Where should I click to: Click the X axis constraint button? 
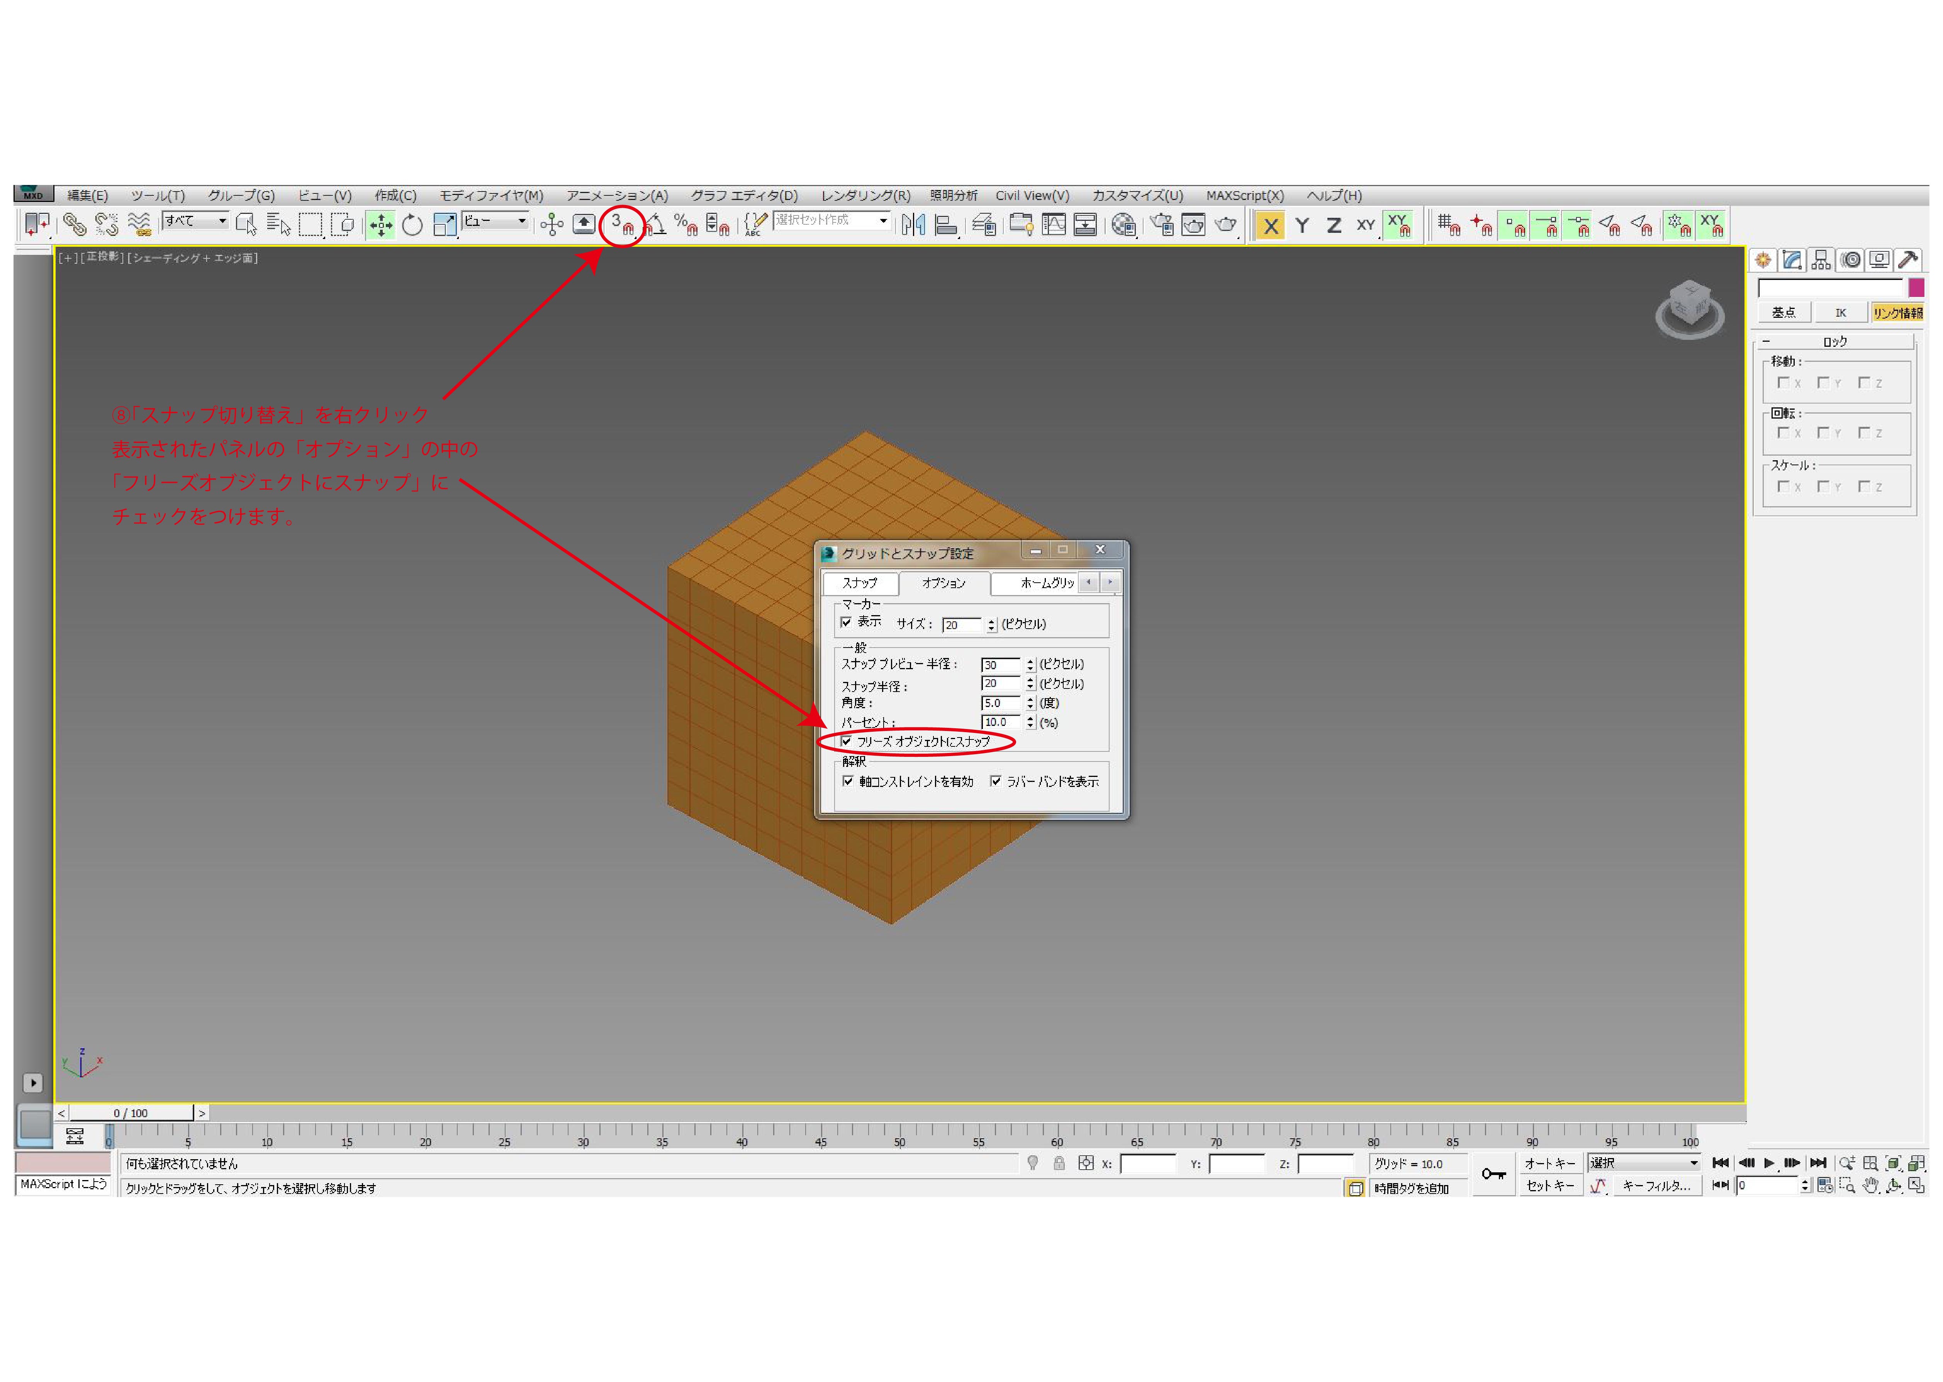click(1270, 226)
